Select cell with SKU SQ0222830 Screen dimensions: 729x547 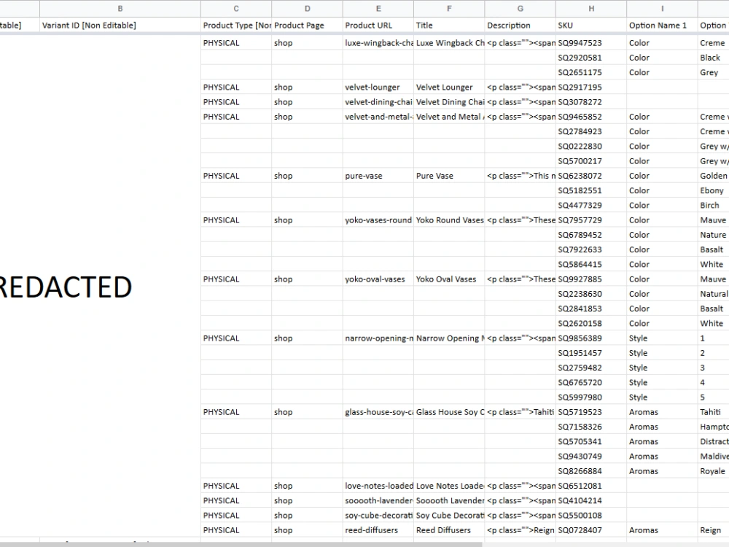(591, 147)
